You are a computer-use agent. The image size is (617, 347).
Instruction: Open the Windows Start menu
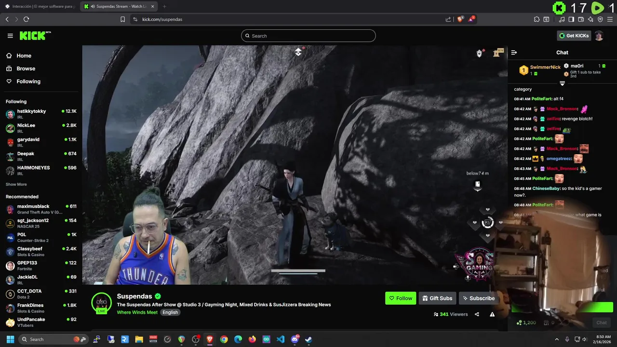click(x=10, y=339)
